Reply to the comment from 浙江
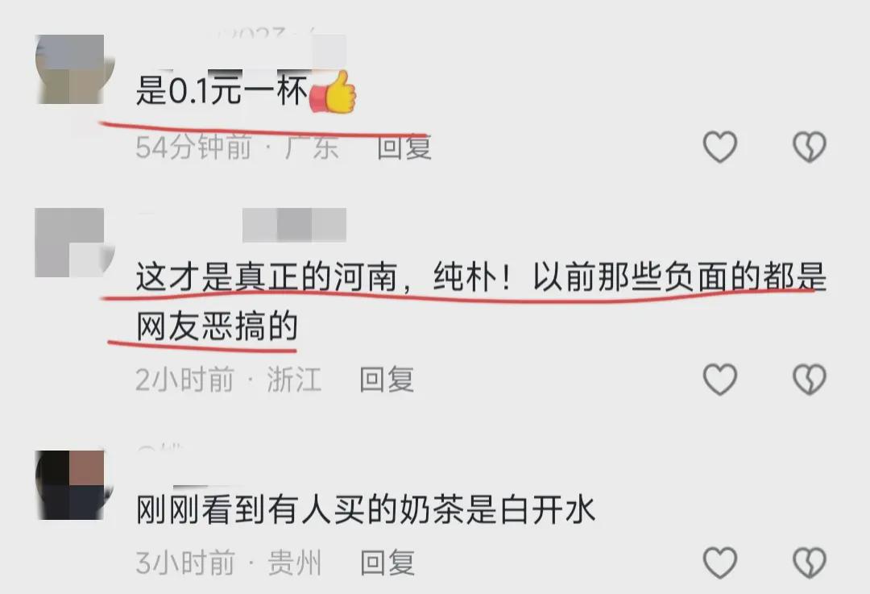Image resolution: width=870 pixels, height=594 pixels. click(x=387, y=380)
